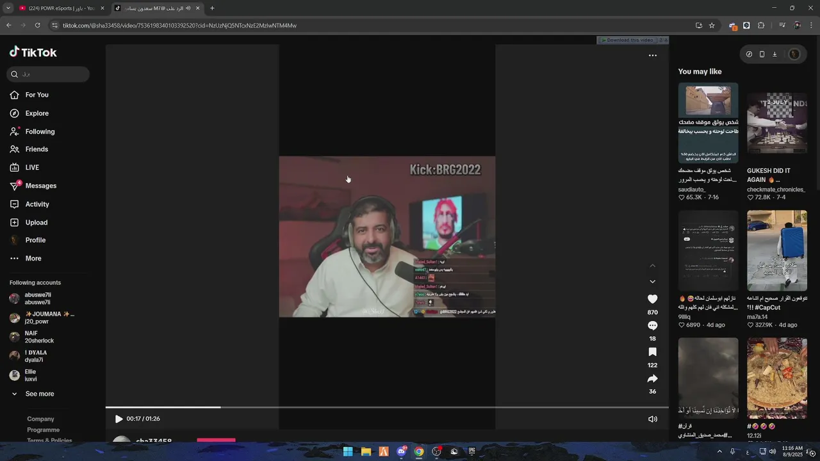The image size is (820, 461).
Task: Click the TikTok logo in sidebar
Action: (x=33, y=53)
